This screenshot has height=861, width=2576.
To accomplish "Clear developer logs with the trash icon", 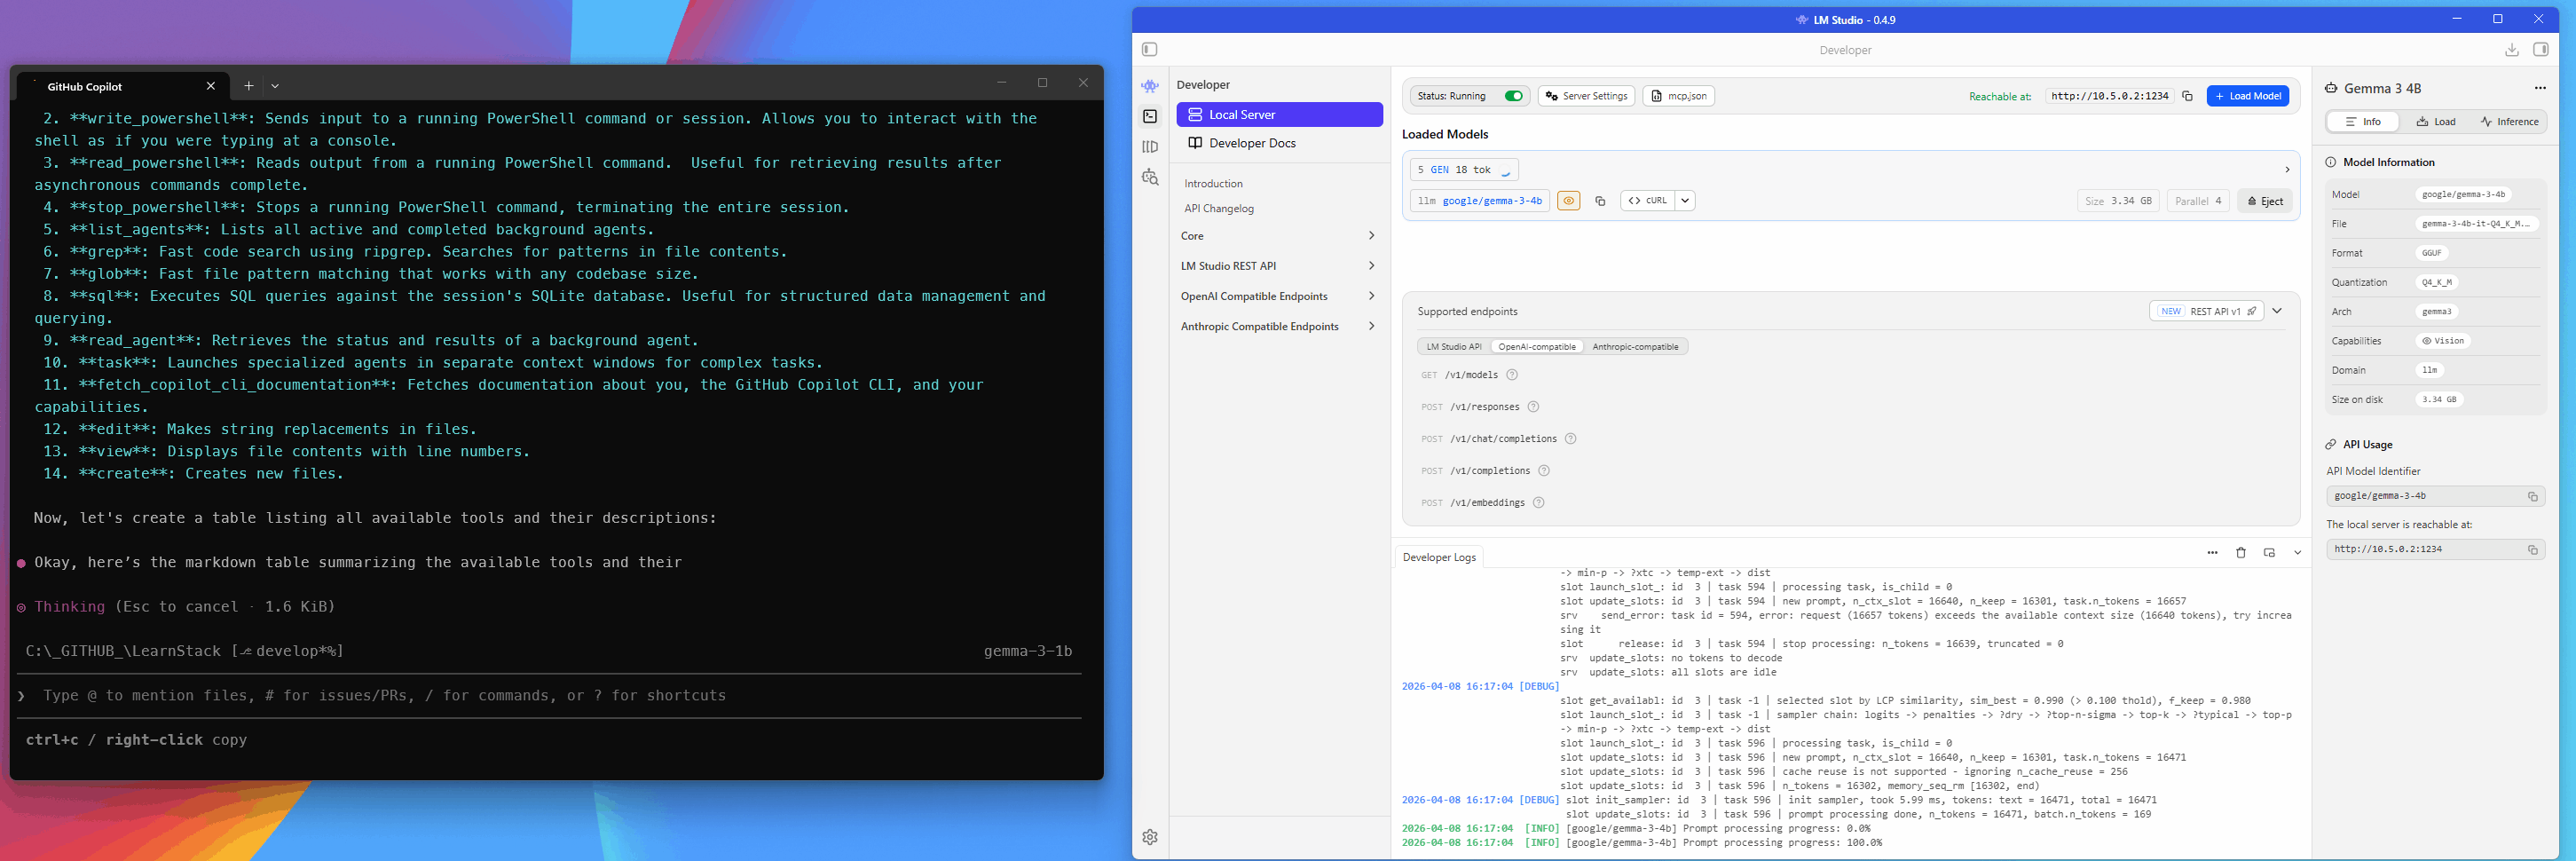I will [x=2241, y=553].
